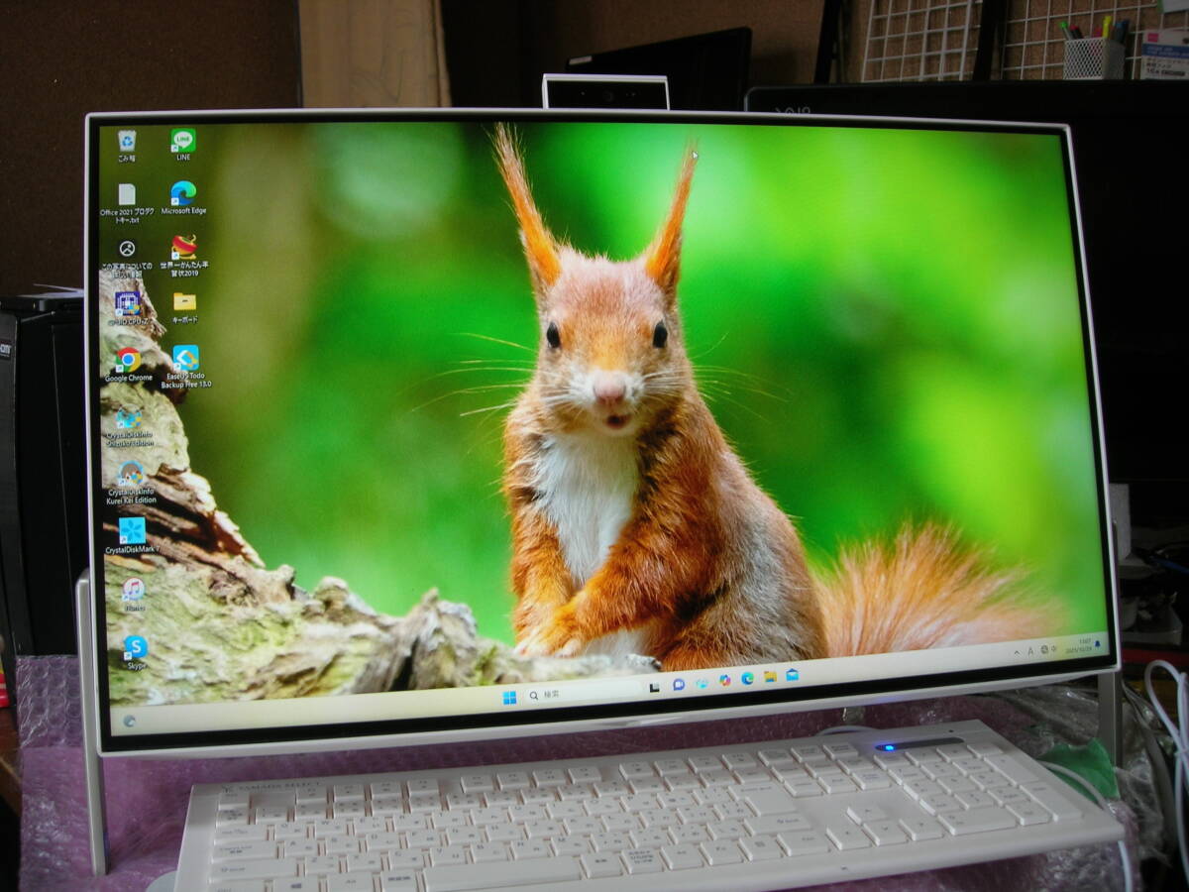The width and height of the screenshot is (1189, 892).
Task: Select the Office 2021 product key text file
Action: (x=127, y=202)
